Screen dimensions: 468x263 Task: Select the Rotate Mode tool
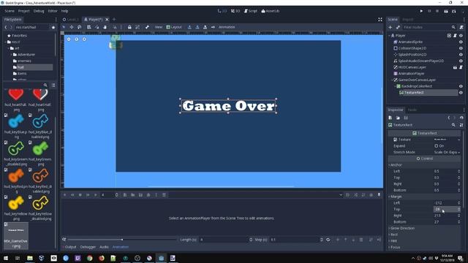(80, 27)
